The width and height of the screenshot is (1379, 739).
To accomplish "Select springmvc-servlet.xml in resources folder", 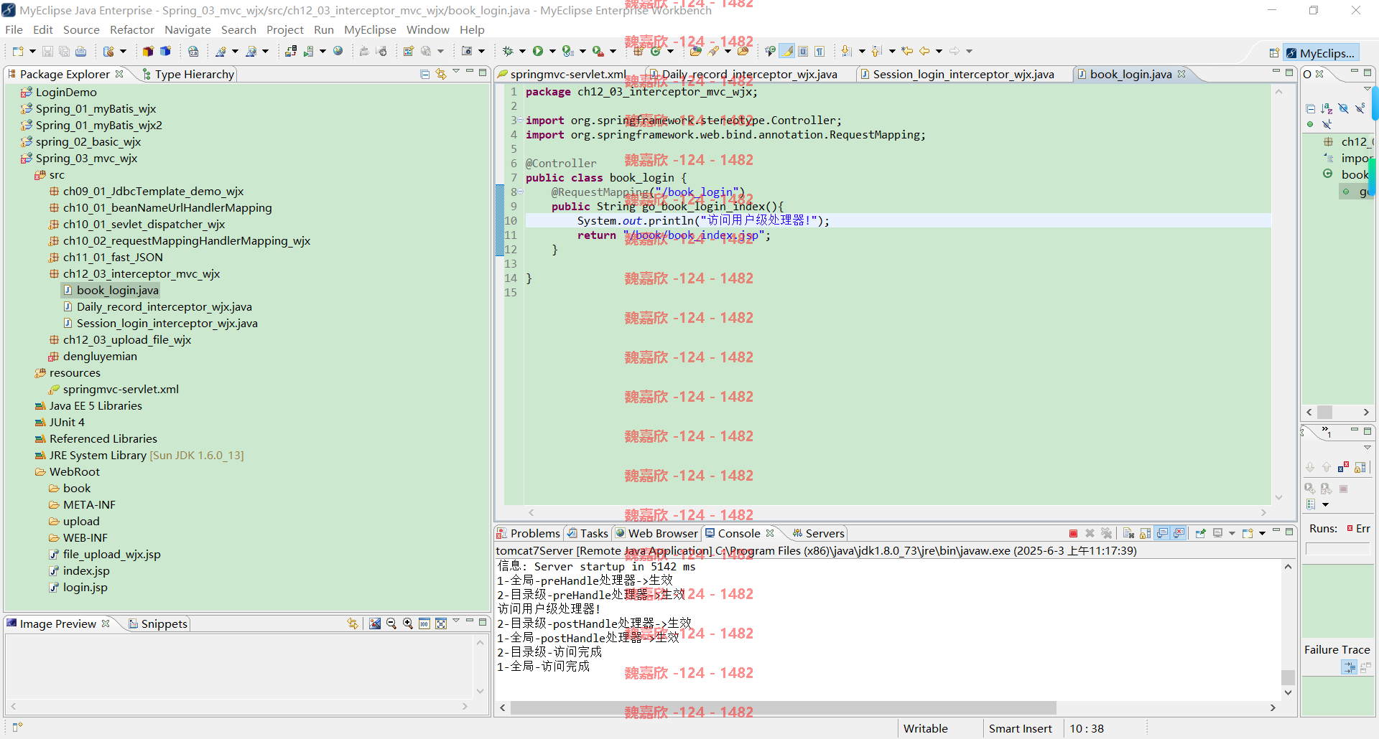I will pos(121,389).
